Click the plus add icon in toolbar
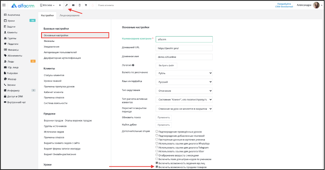 click(60, 5)
